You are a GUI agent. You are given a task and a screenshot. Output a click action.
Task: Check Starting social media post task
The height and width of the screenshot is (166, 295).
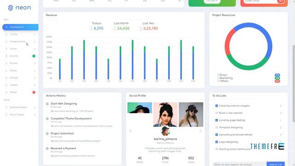point(217,149)
